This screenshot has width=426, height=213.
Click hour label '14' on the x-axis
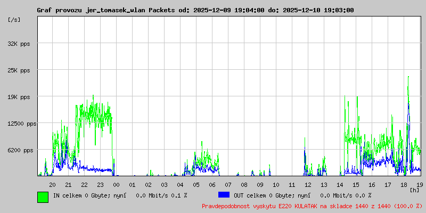(x=340, y=185)
